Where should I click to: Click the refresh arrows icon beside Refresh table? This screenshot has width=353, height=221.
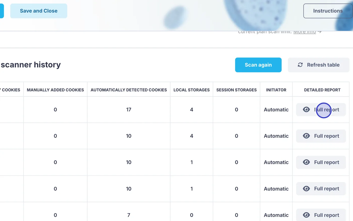pos(300,65)
